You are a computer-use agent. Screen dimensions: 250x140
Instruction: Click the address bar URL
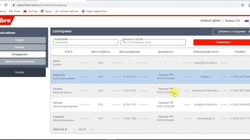pos(42,5)
